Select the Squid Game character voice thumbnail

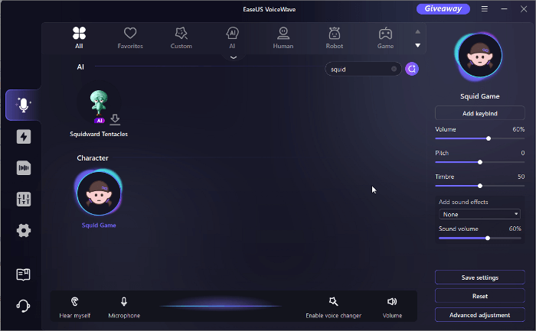98,193
